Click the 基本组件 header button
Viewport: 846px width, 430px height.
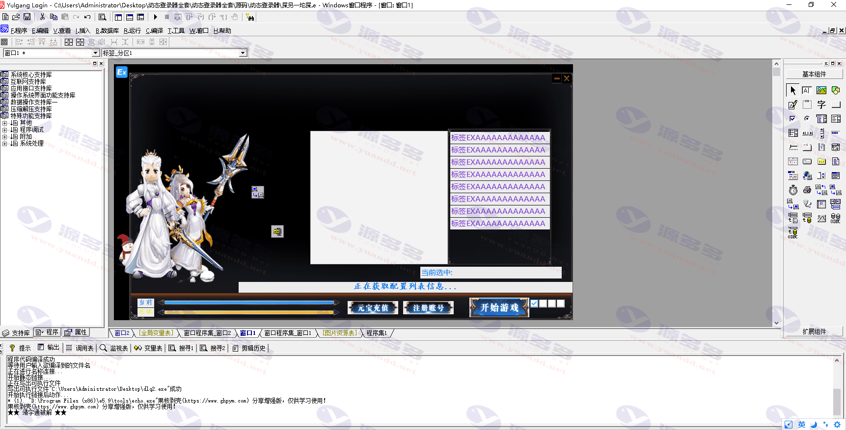point(814,75)
